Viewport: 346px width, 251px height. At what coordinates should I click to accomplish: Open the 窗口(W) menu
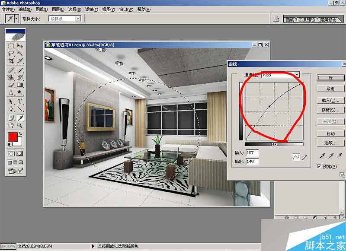coord(126,10)
